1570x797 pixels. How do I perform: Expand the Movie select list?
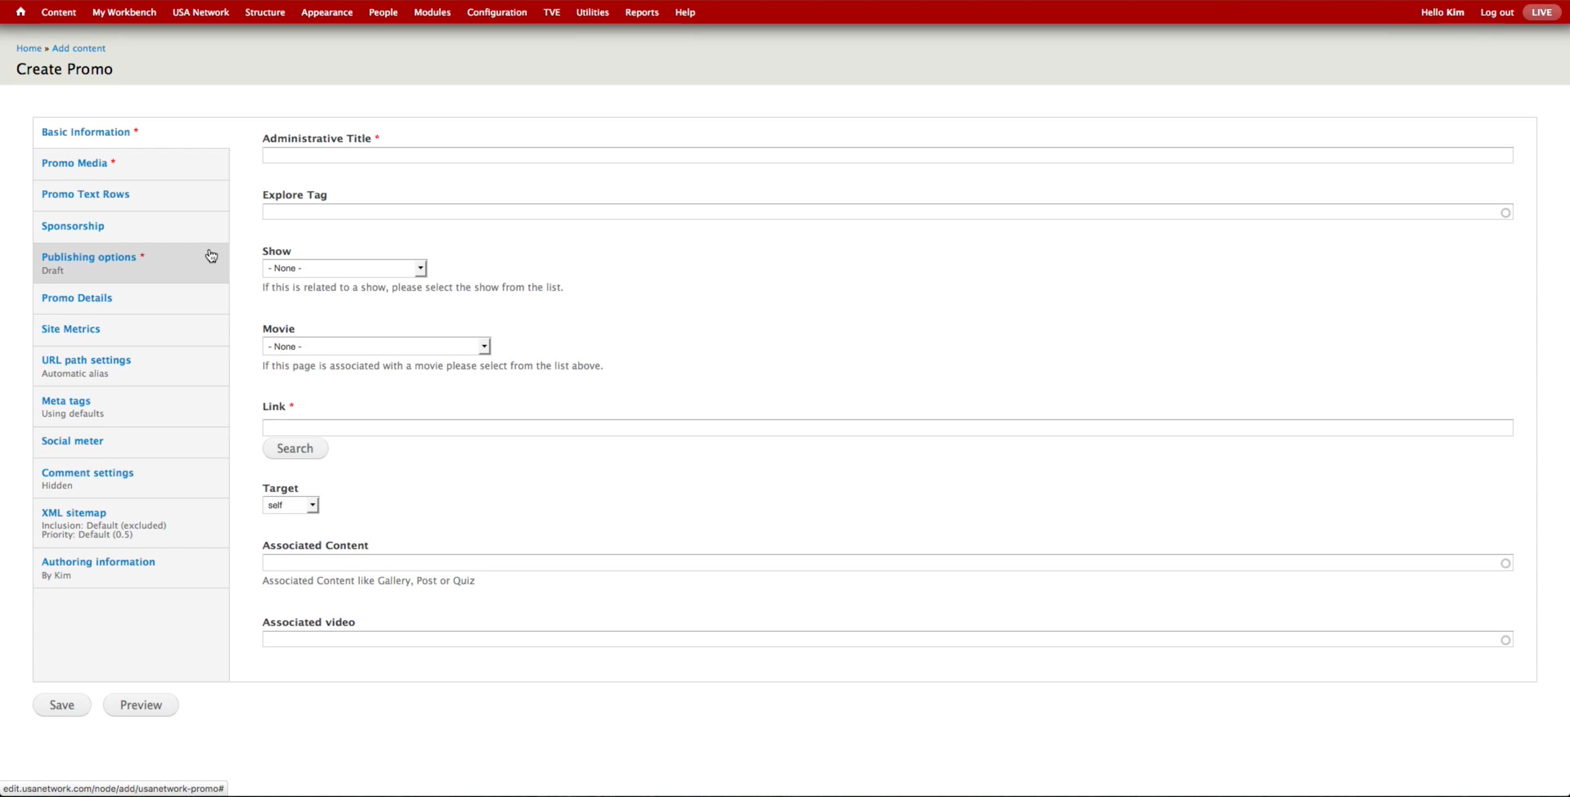[x=376, y=346]
